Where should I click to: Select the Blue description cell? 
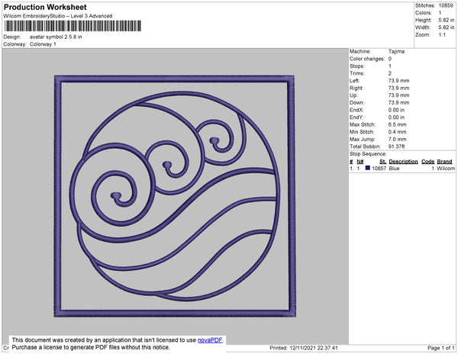click(394, 169)
